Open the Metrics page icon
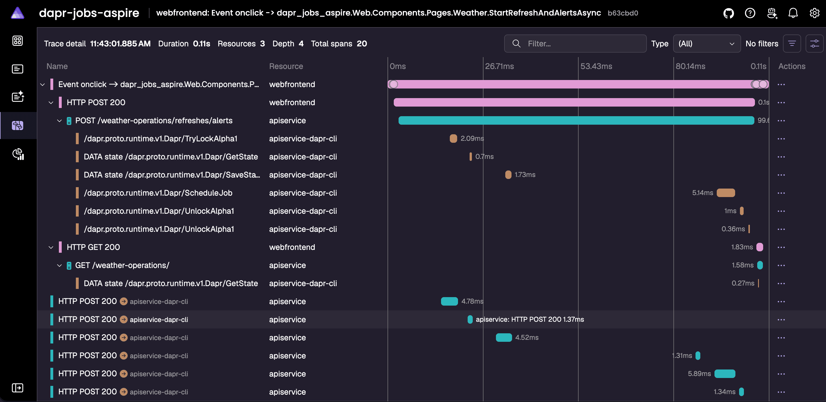The height and width of the screenshot is (402, 826). (x=18, y=154)
